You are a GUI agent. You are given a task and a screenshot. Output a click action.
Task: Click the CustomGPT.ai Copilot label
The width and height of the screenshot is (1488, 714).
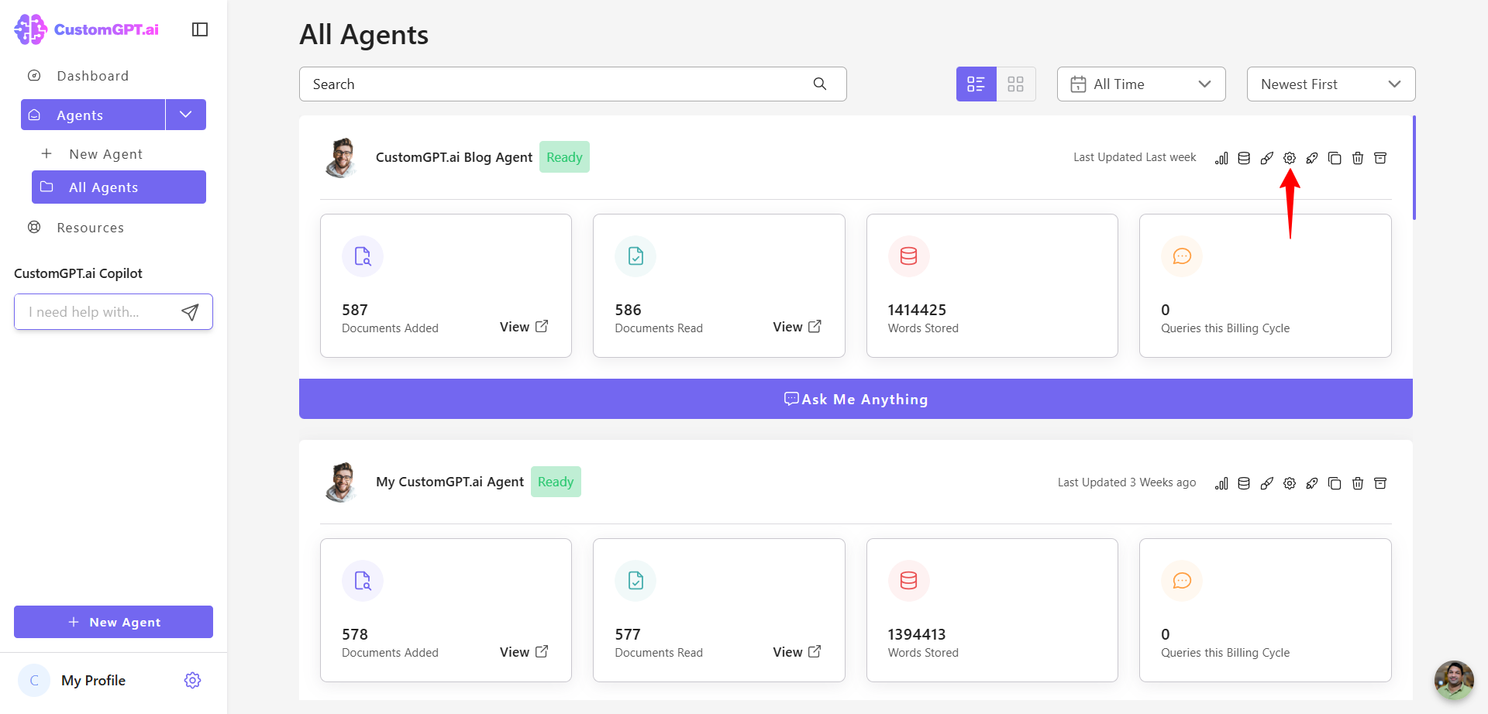coord(78,273)
